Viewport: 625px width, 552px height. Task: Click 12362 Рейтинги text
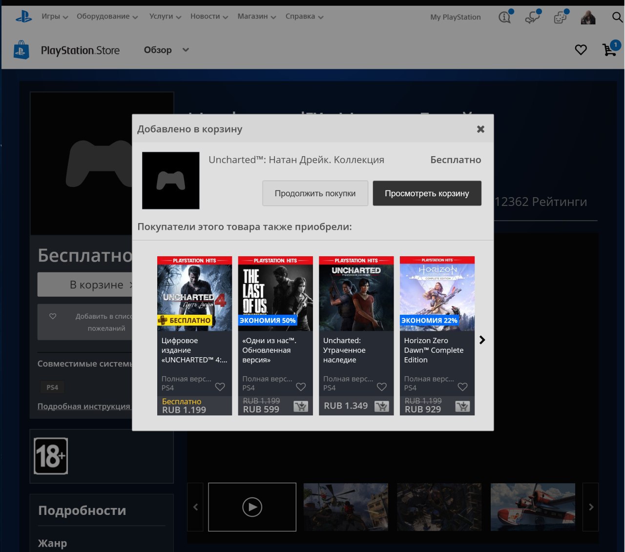coord(541,202)
